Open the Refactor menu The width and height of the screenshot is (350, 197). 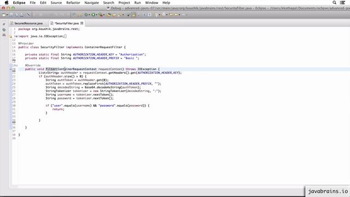pos(73,3)
